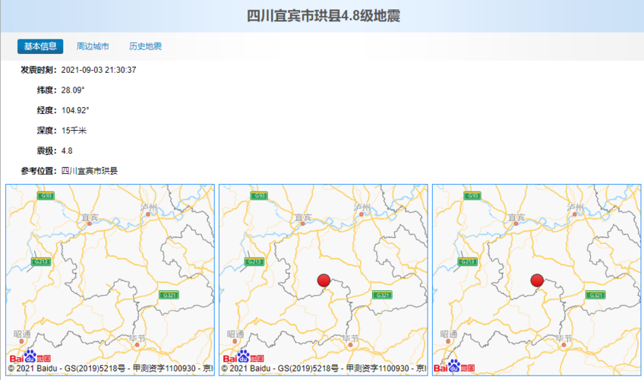Click the G321 highway badge on middle map
This screenshot has height=380, width=644.
[x=383, y=295]
